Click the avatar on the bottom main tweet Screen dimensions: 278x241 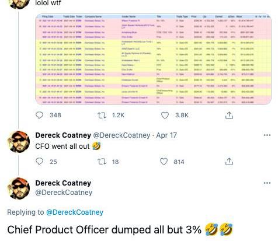point(19,188)
